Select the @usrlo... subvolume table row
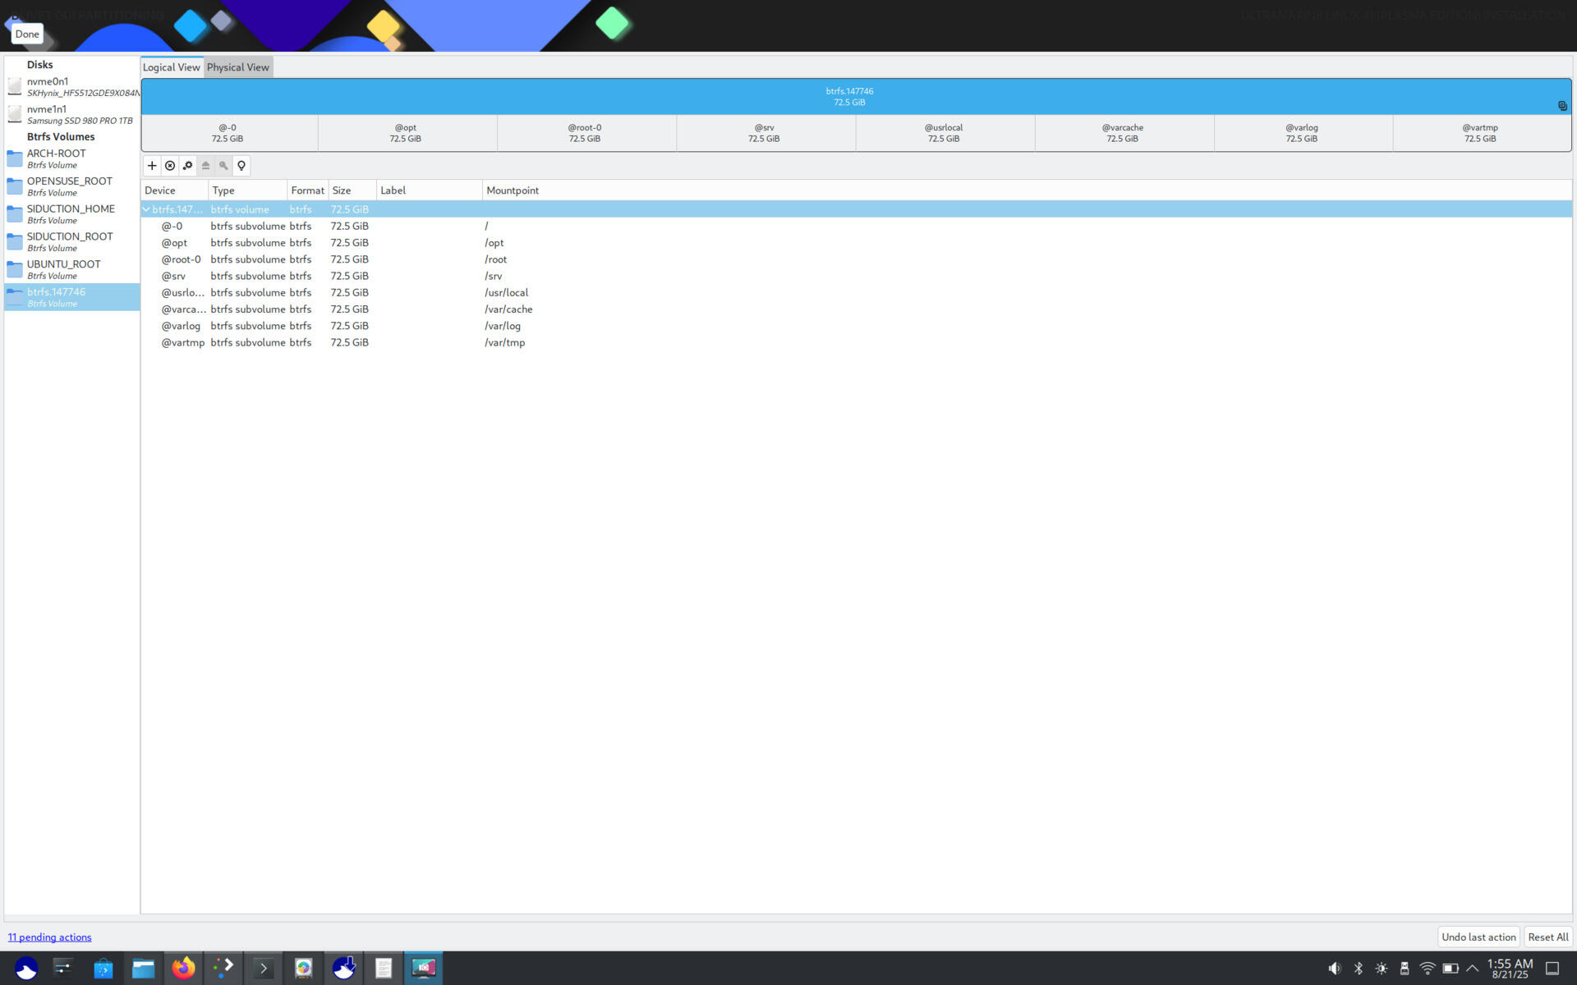The height and width of the screenshot is (985, 1577). (x=856, y=293)
